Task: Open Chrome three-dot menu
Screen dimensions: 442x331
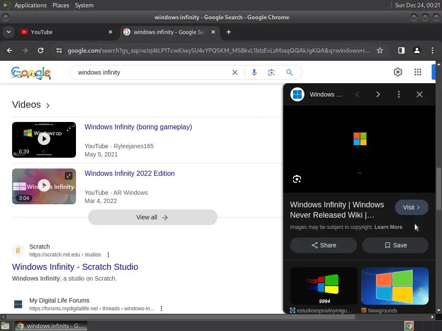Action: click(433, 50)
